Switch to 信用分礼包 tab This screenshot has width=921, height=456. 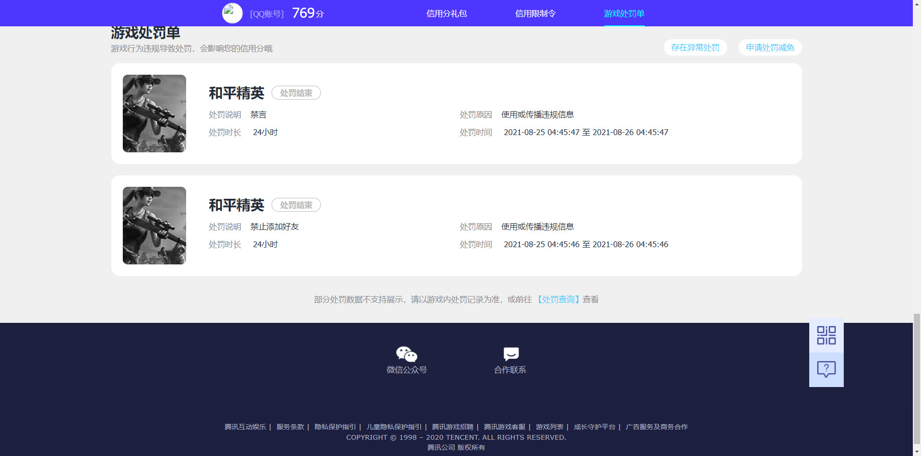coord(447,13)
